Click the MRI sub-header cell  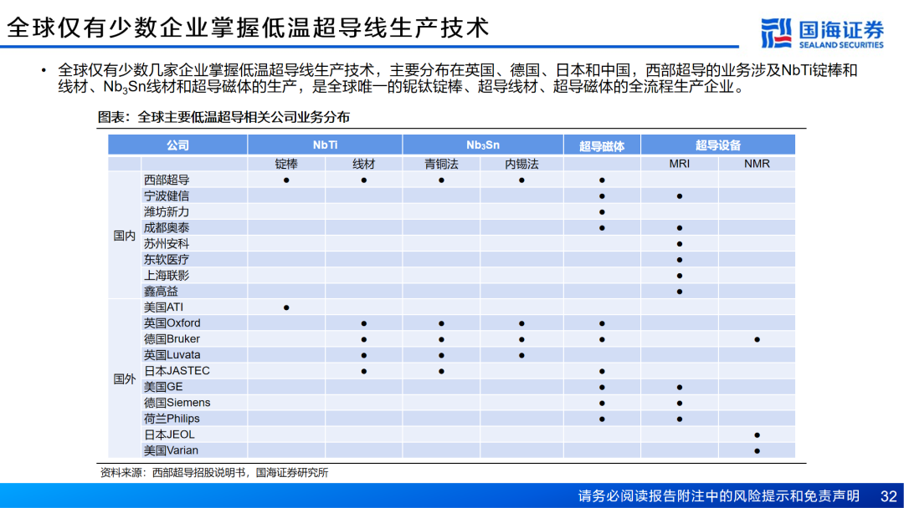(679, 164)
